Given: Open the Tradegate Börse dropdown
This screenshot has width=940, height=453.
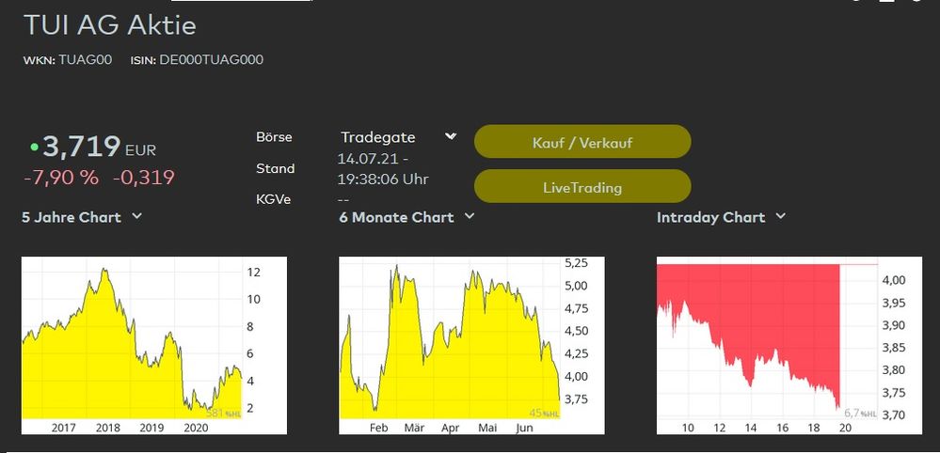Looking at the screenshot, I should pos(399,137).
